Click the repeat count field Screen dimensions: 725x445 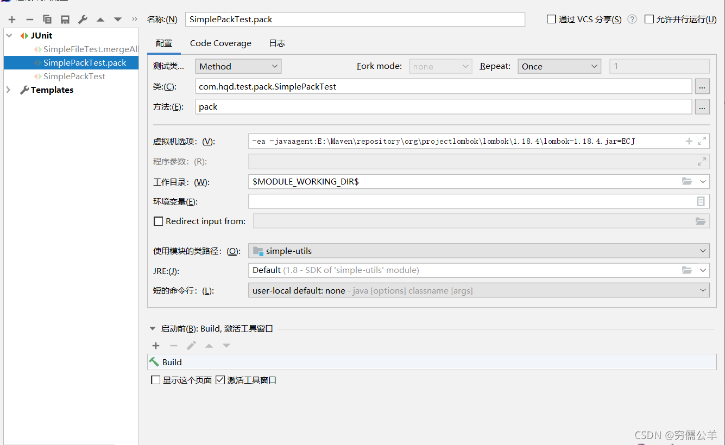tap(660, 66)
